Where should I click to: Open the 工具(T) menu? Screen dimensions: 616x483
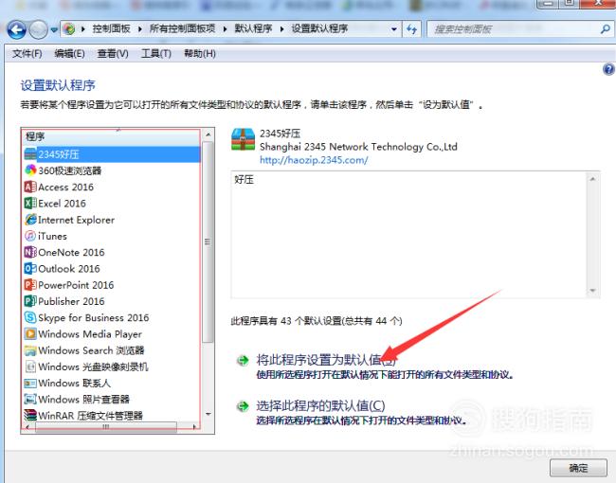156,53
